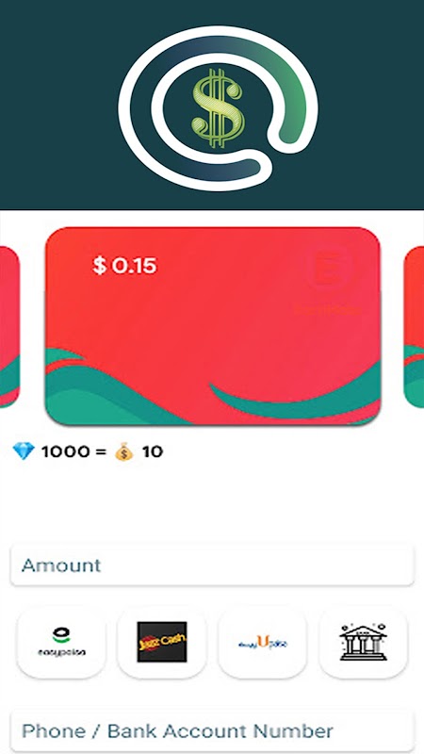Show the next card peeking at right
This screenshot has width=424, height=754.
(414, 327)
